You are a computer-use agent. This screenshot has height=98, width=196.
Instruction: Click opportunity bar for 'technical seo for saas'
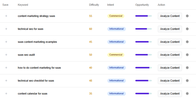(x=144, y=29)
